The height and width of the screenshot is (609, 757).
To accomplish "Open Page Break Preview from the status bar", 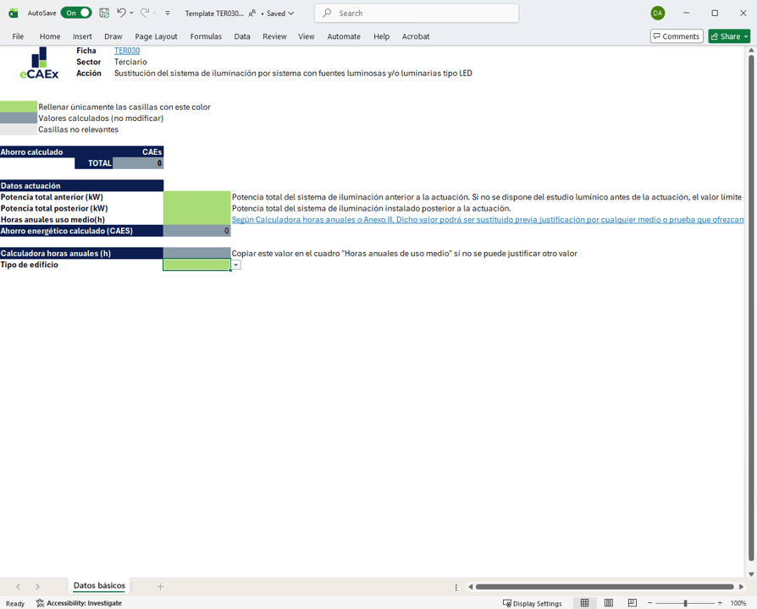I will coord(633,602).
